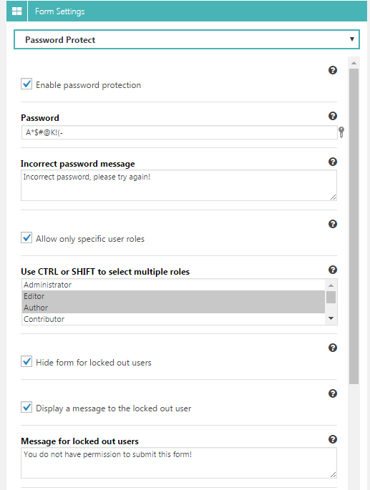Open help icon for Enable password protection
Screen dimensions: 370x490
333,70
